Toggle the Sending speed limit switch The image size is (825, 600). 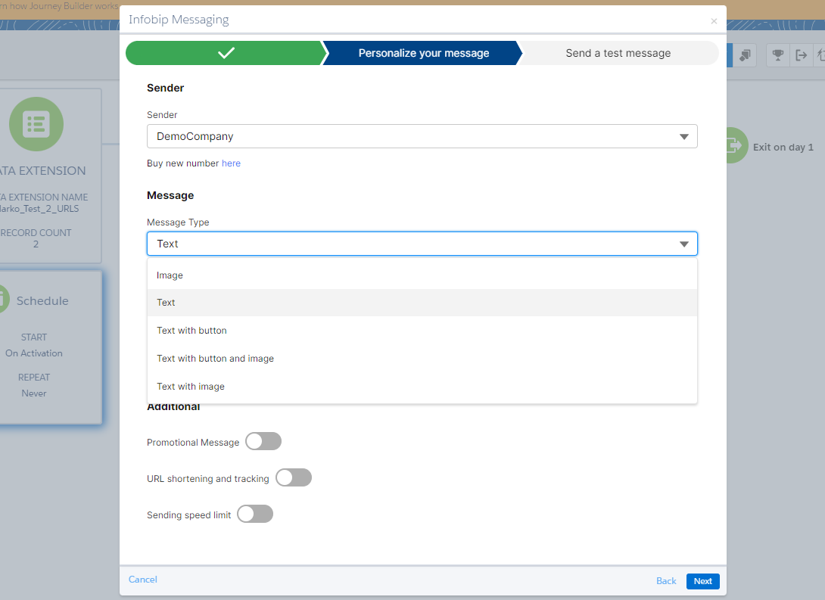point(254,514)
